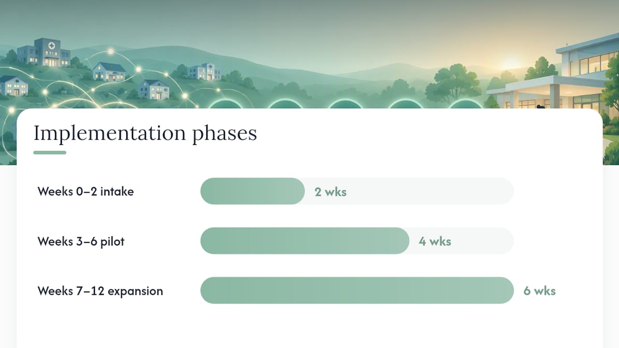Click the medical cross on the hilltop hospital
The width and height of the screenshot is (619, 348).
coord(52,45)
